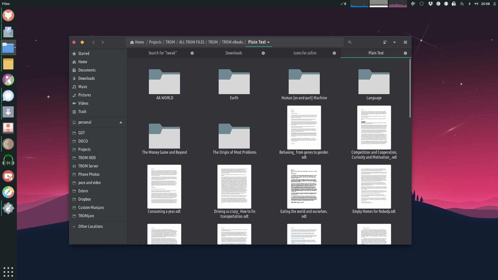The width and height of the screenshot is (498, 280).
Task: Toggle list/grid view icon
Action: click(x=385, y=42)
